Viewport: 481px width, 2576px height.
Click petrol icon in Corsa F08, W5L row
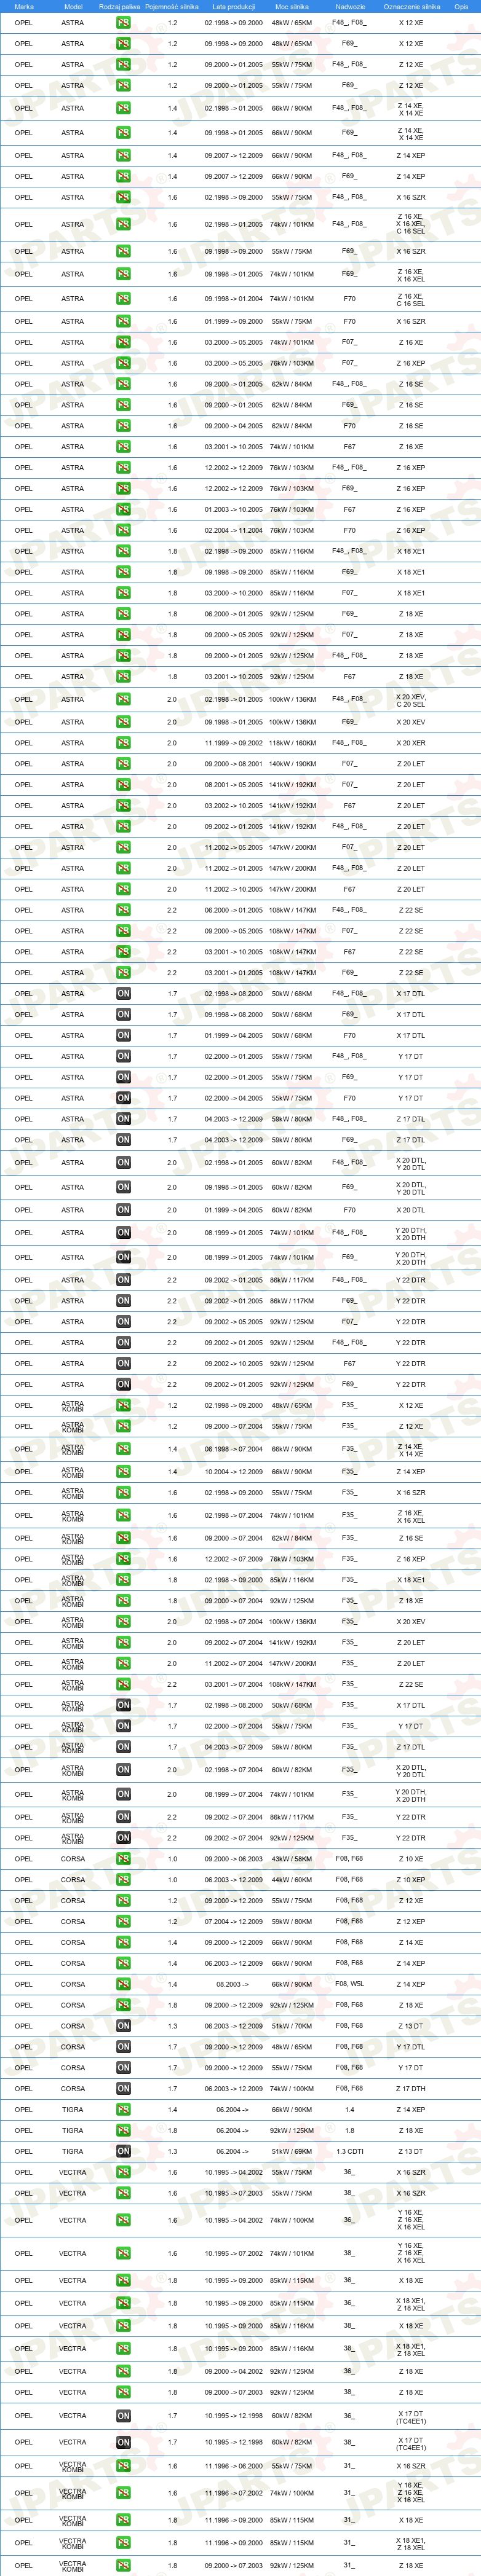[x=123, y=1984]
